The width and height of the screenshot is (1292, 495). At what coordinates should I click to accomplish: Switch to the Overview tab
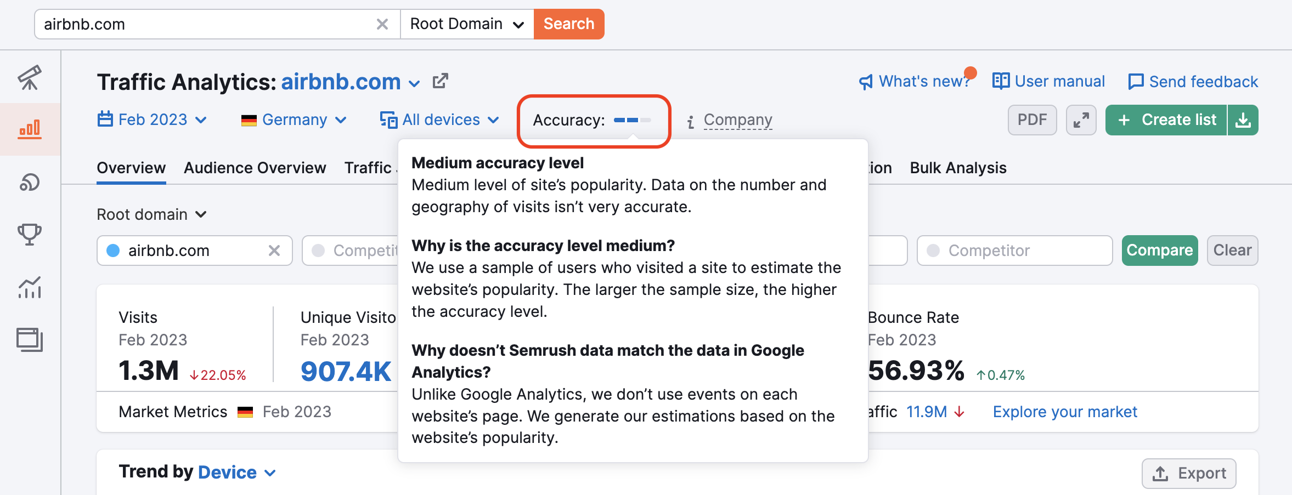[x=131, y=168]
